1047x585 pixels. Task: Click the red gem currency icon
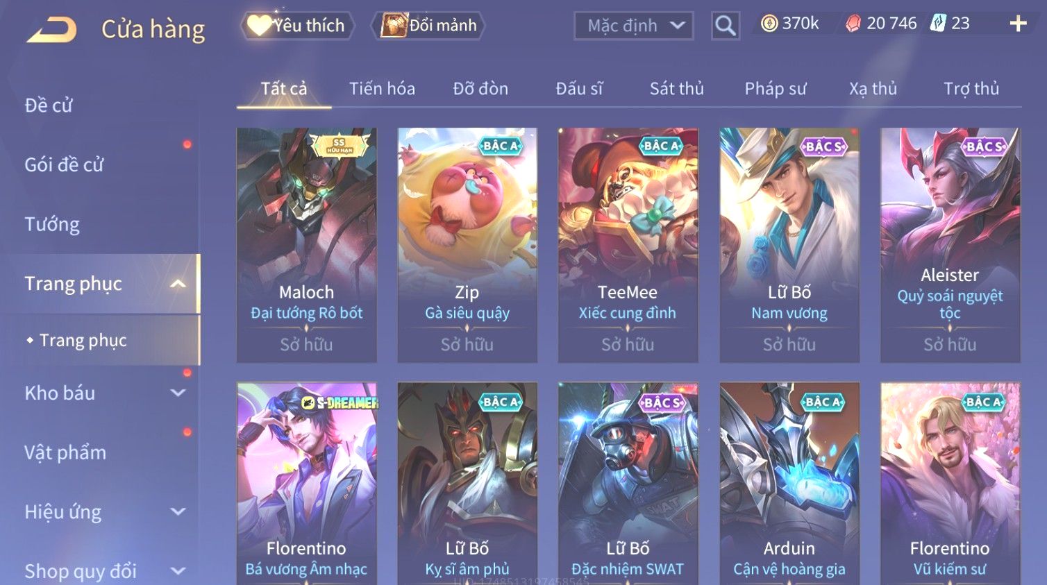coord(853,24)
